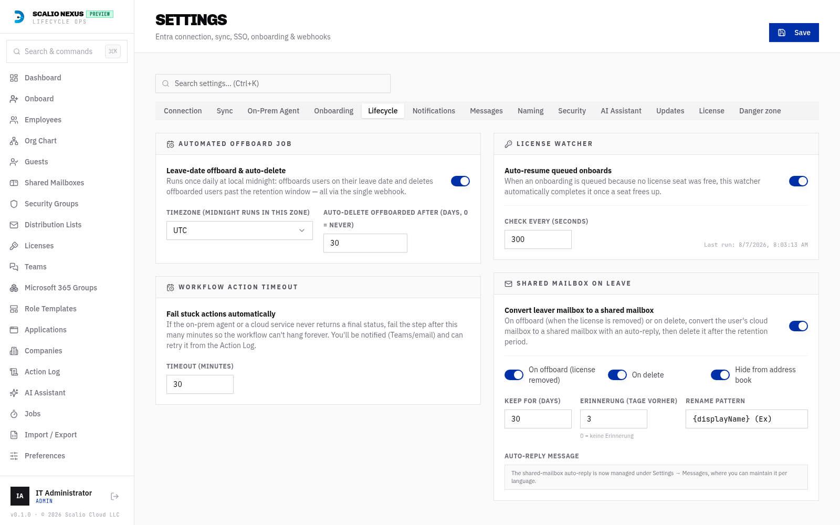This screenshot has width=840, height=525.
Task: Switch to the Notifications tab
Action: pos(434,111)
